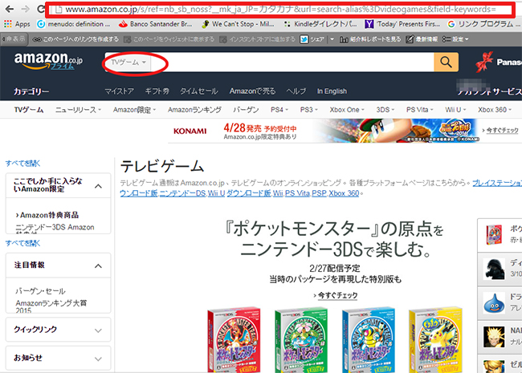The width and height of the screenshot is (522, 373).
Task: Open the TVゲーム search category dropdown
Action: point(128,63)
